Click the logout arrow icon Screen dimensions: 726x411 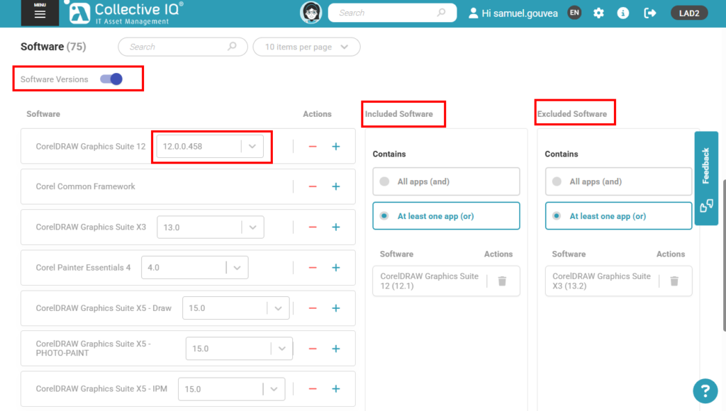[x=649, y=13]
